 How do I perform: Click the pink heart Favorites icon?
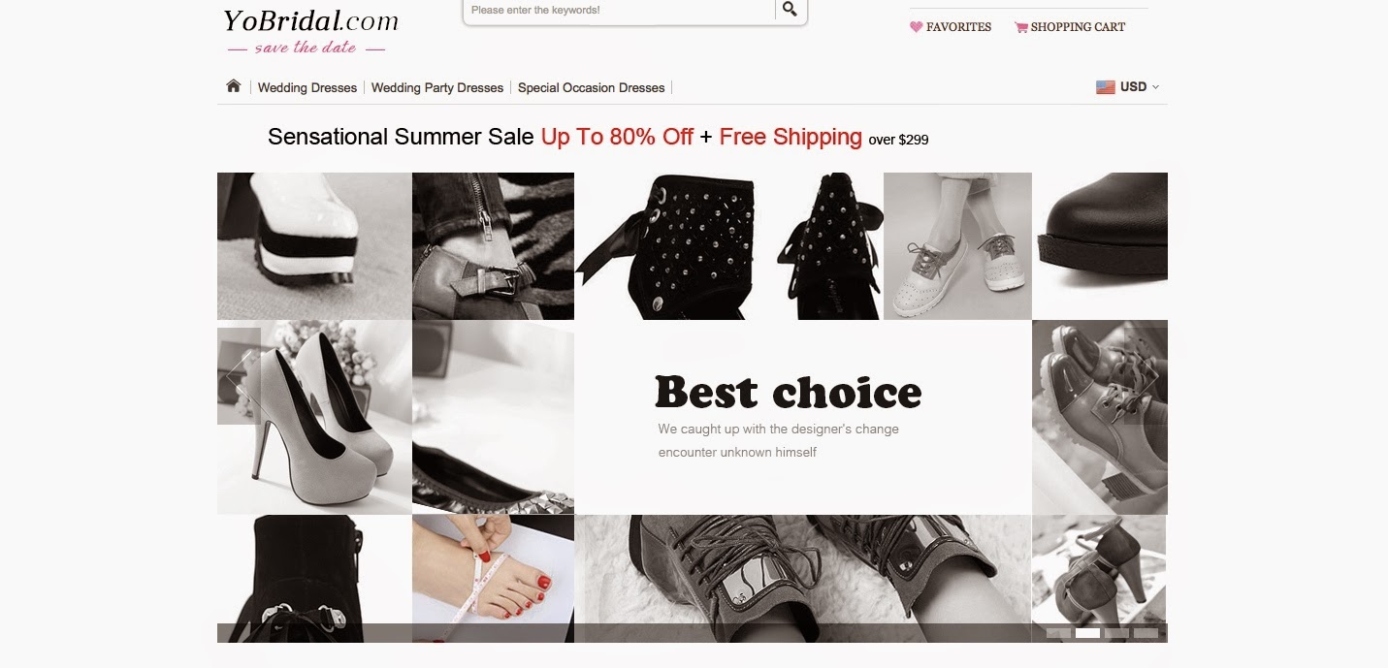(x=916, y=27)
